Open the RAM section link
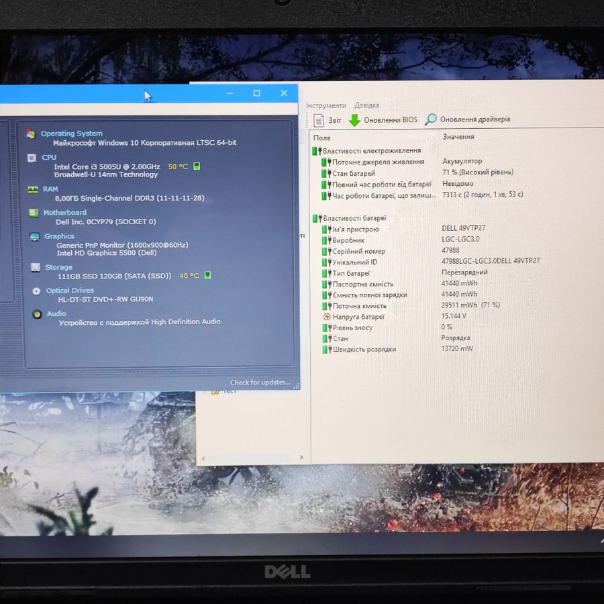 tap(50, 189)
